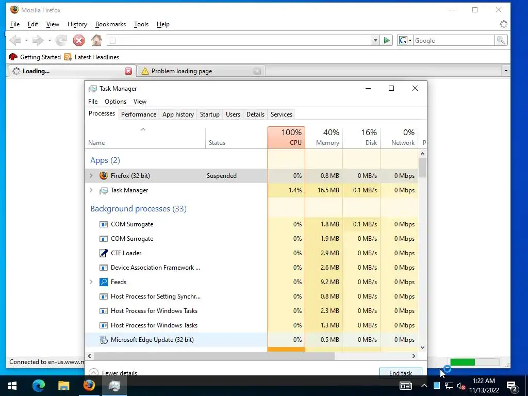Image resolution: width=528 pixels, height=396 pixels.
Task: Select the Host Process for Setting Synchr... row
Action: click(x=251, y=296)
